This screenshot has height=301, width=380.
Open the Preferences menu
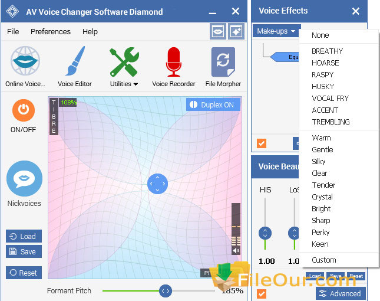point(51,31)
